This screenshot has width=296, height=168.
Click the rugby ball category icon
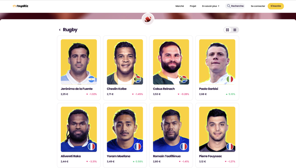click(148, 19)
